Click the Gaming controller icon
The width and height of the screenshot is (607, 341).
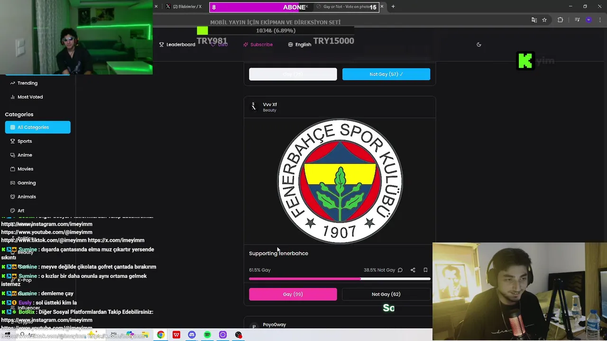(13, 183)
